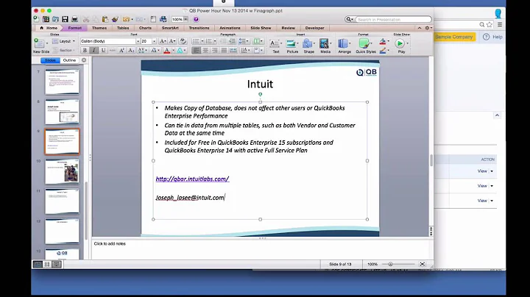Open Quick Styles gallery
The image size is (530, 297).
click(x=364, y=43)
